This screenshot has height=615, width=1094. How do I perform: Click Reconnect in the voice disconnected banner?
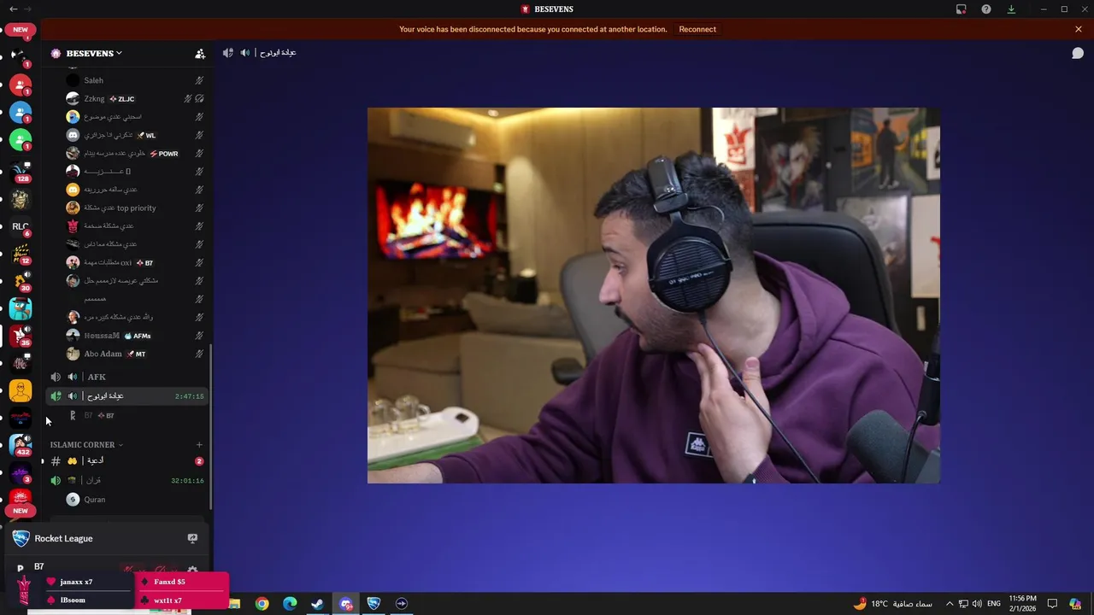pyautogui.click(x=697, y=29)
